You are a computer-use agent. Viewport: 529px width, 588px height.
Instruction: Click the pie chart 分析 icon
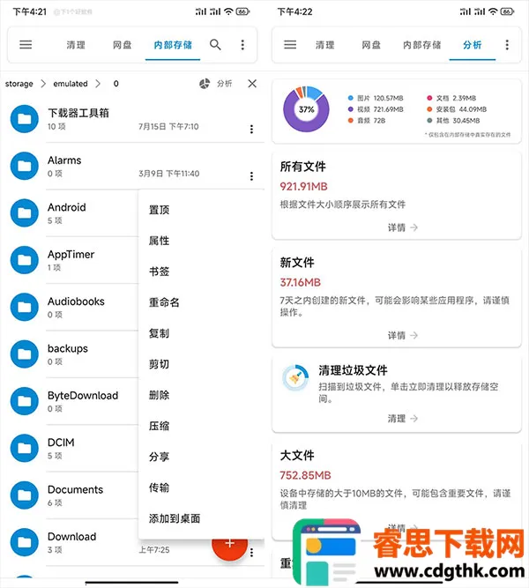(x=205, y=84)
